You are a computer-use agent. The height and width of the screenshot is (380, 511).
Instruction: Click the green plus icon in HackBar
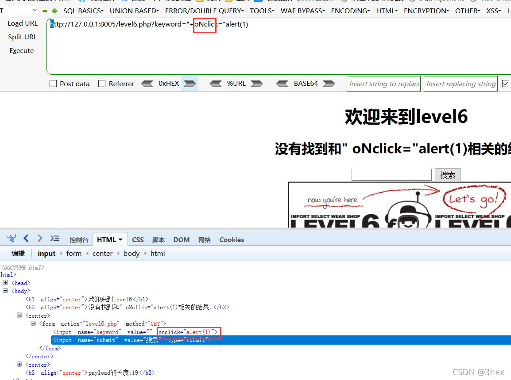pyautogui.click(x=54, y=11)
